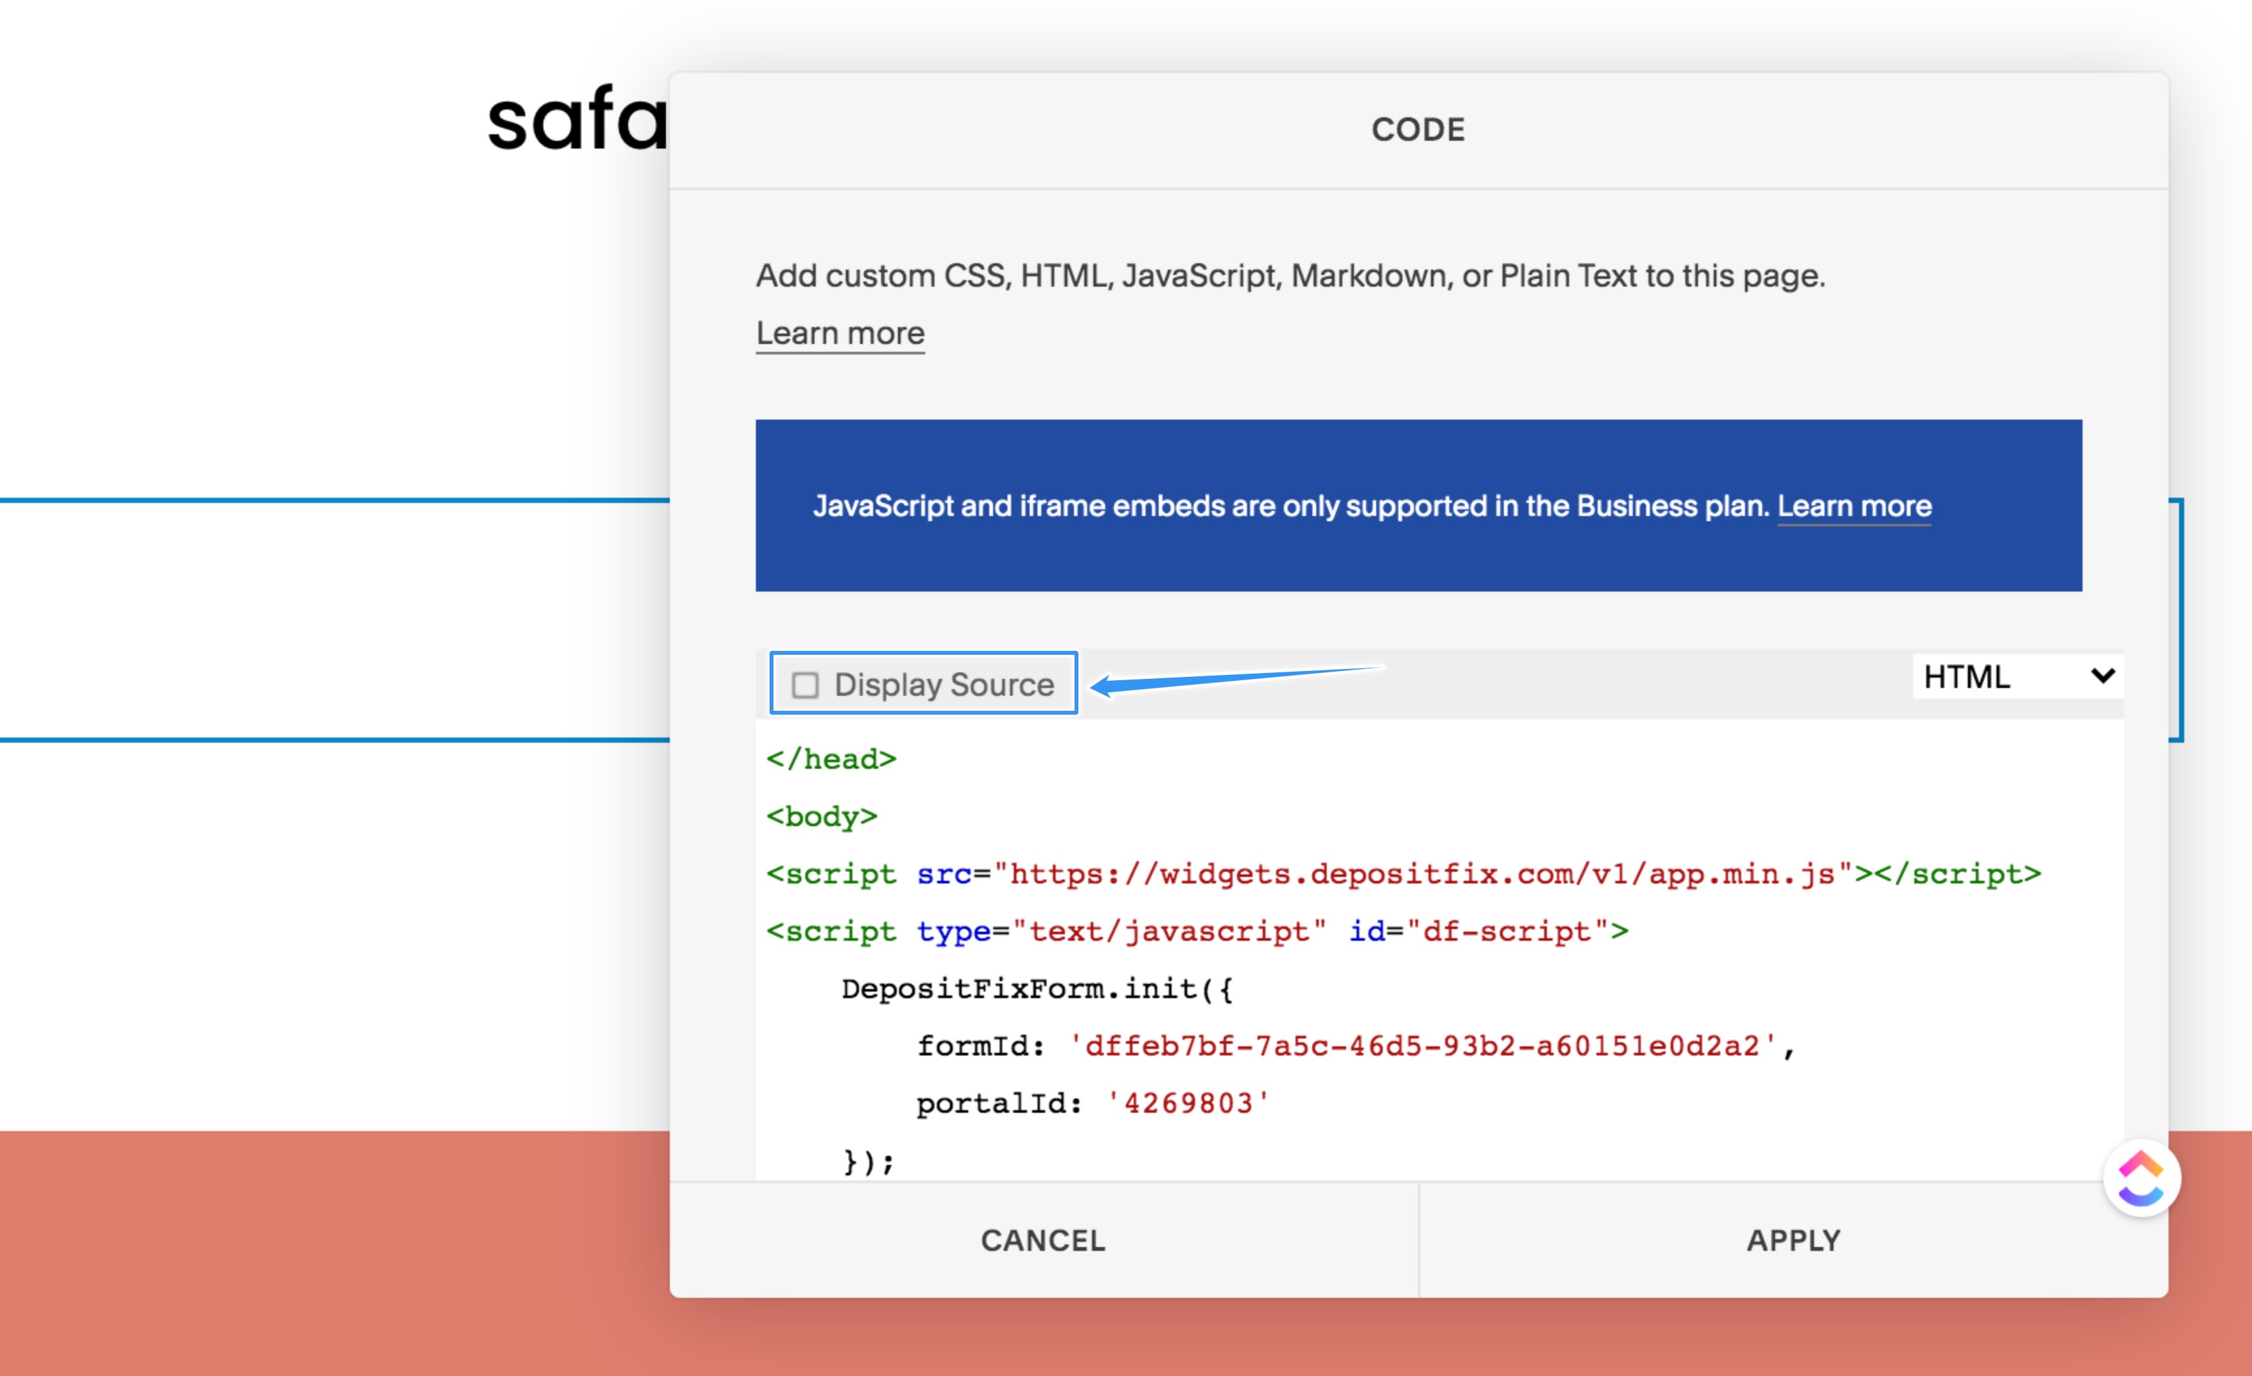Screen dimensions: 2252x1376
Task: Follow Learn more link in Business plan banner
Action: (x=1853, y=506)
